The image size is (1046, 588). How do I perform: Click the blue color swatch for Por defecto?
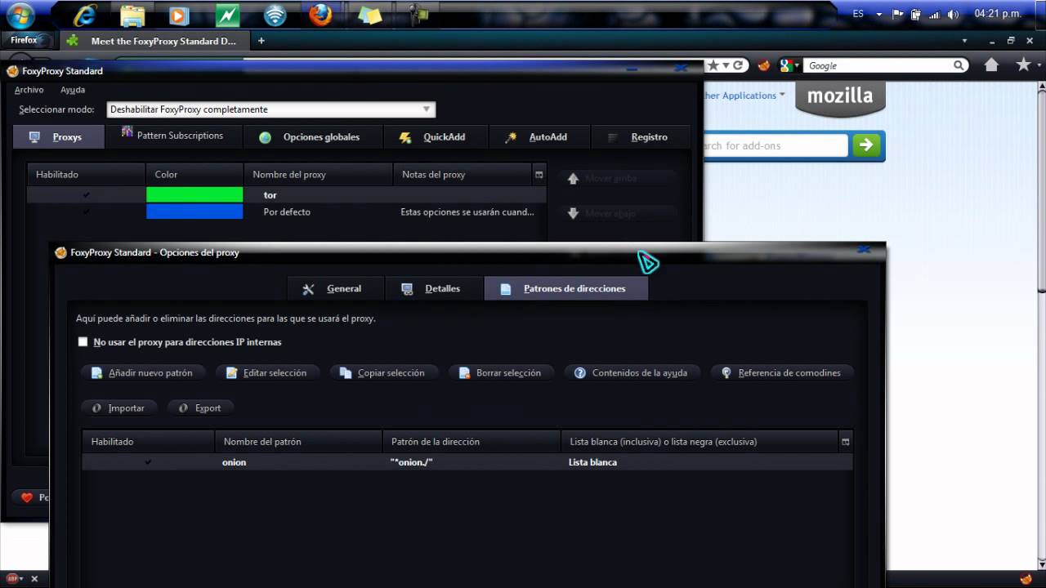click(x=194, y=212)
